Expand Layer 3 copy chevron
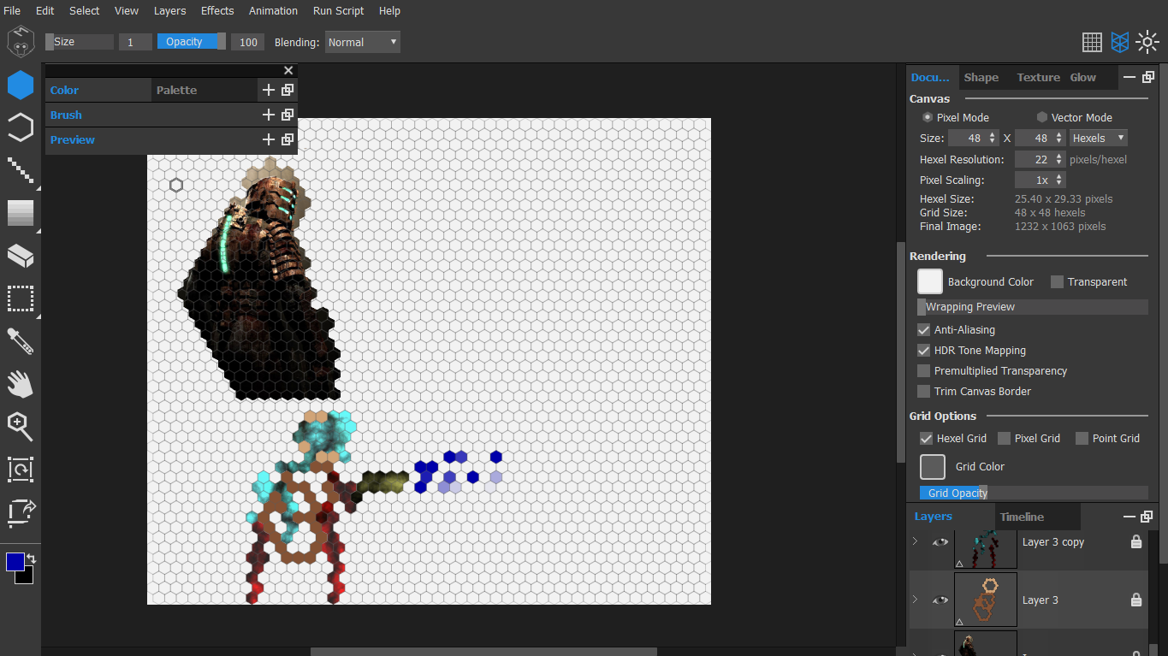This screenshot has width=1168, height=656. pyautogui.click(x=915, y=541)
